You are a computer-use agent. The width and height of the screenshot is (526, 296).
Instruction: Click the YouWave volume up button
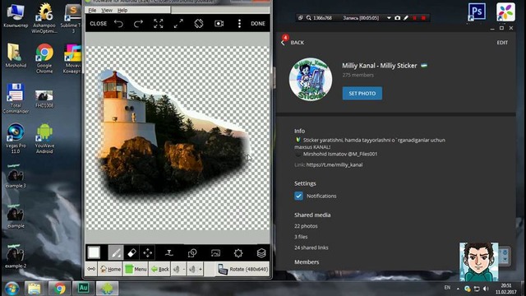coord(196,269)
